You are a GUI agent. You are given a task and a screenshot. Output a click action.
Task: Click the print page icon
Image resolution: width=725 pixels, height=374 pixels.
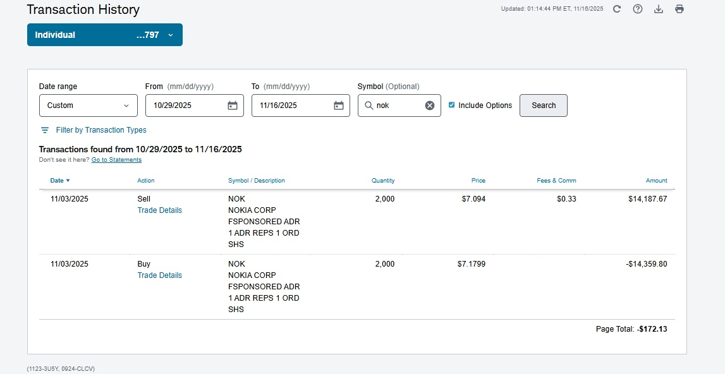coord(679,9)
